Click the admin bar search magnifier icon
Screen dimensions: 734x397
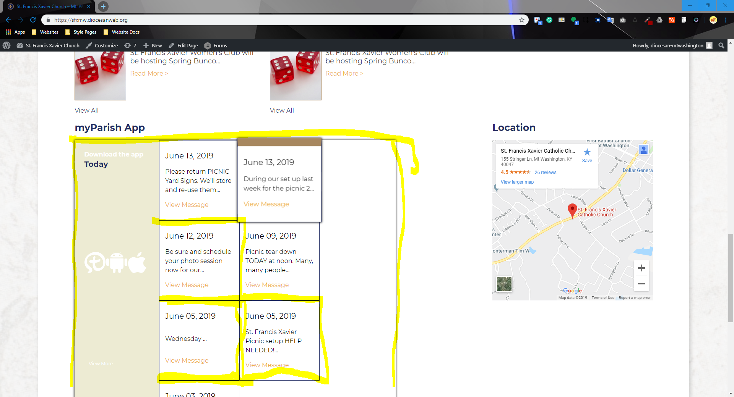[x=721, y=45]
